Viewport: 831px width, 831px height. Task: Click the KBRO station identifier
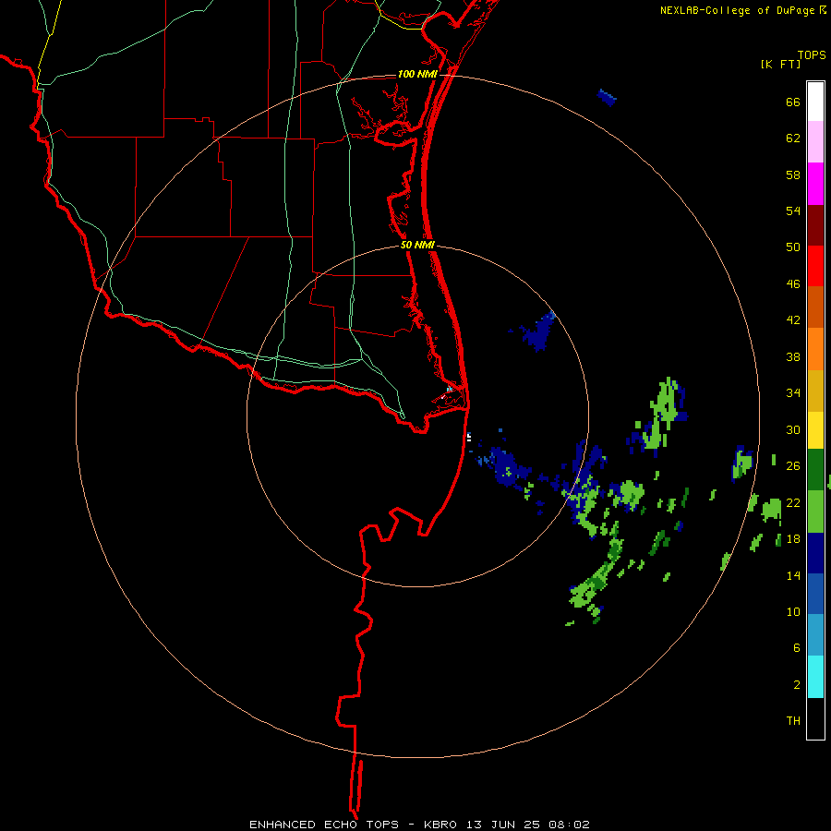[440, 825]
